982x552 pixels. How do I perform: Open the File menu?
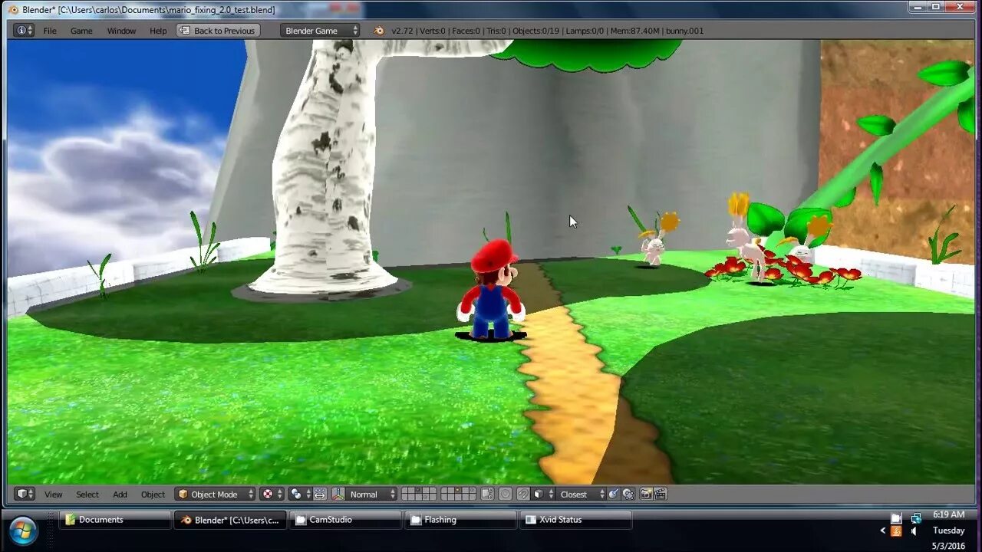click(x=50, y=31)
